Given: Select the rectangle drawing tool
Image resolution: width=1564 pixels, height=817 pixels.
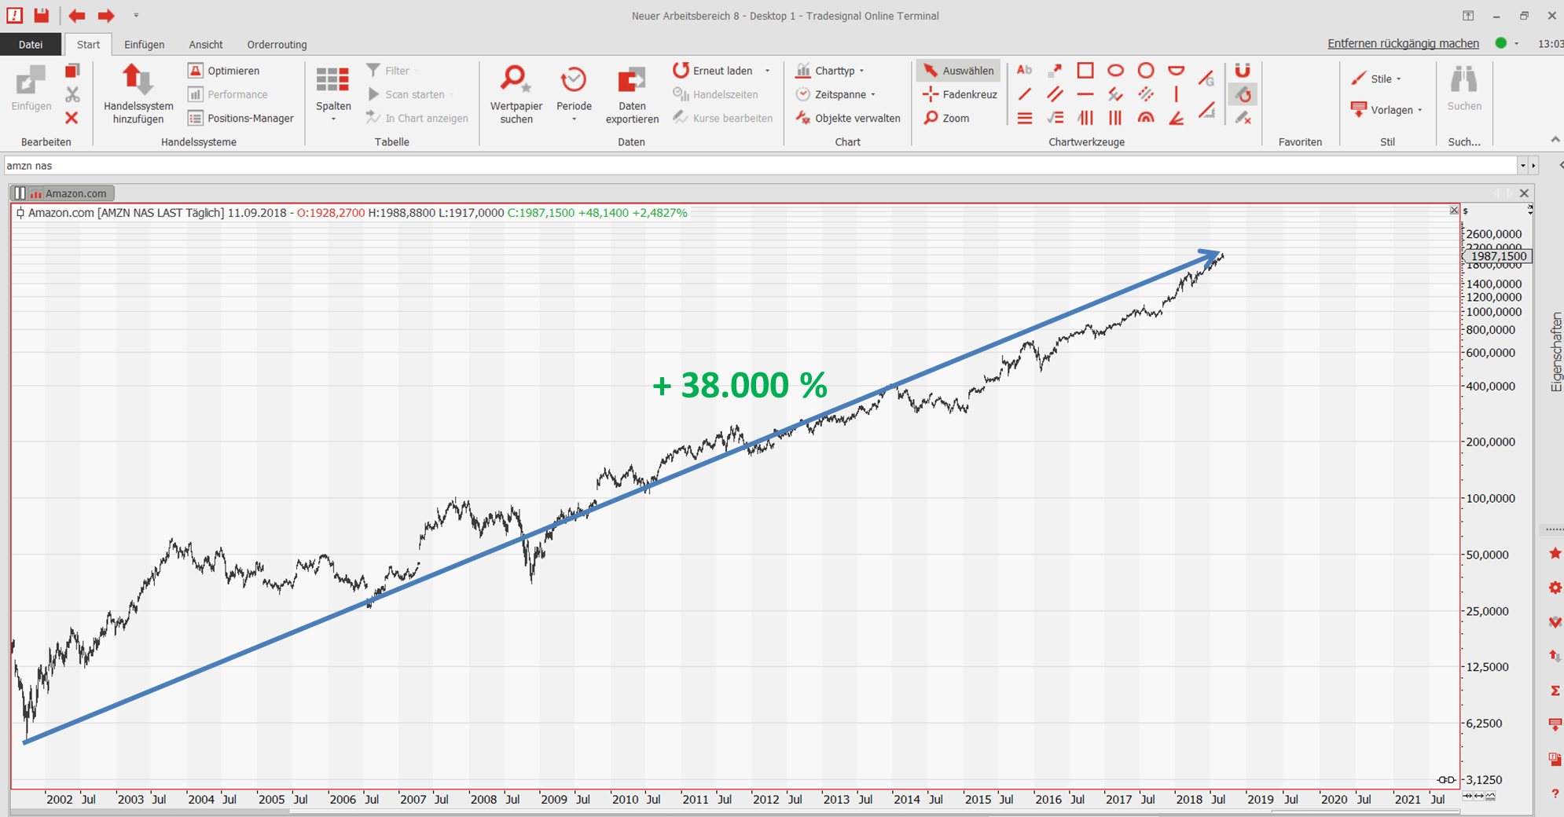Looking at the screenshot, I should pos(1085,71).
